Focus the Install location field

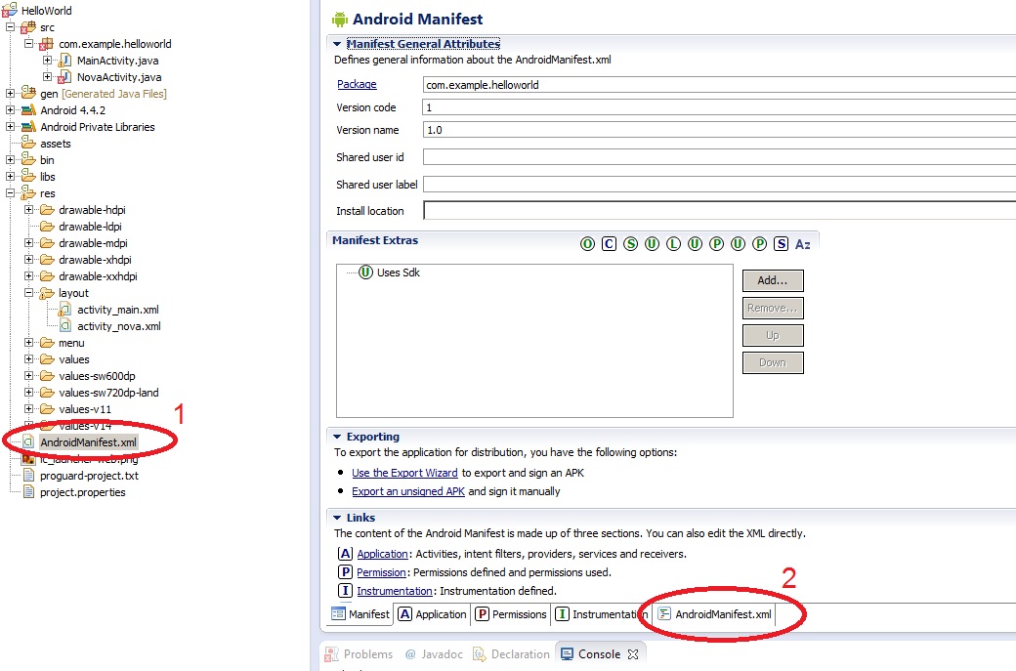tap(719, 211)
